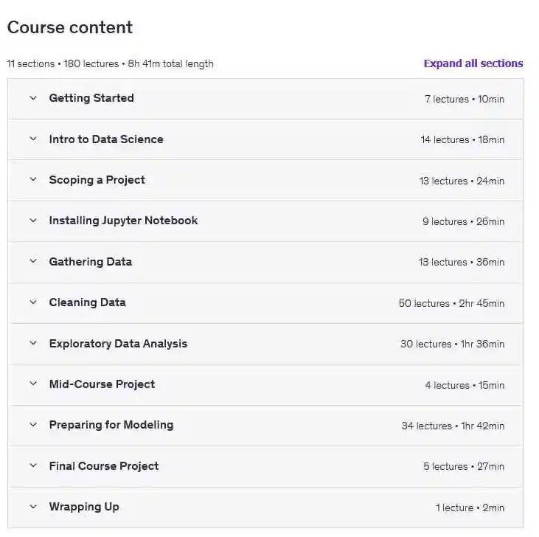Click the Getting Started section heading
Screen dimensions: 539x537
coord(91,98)
